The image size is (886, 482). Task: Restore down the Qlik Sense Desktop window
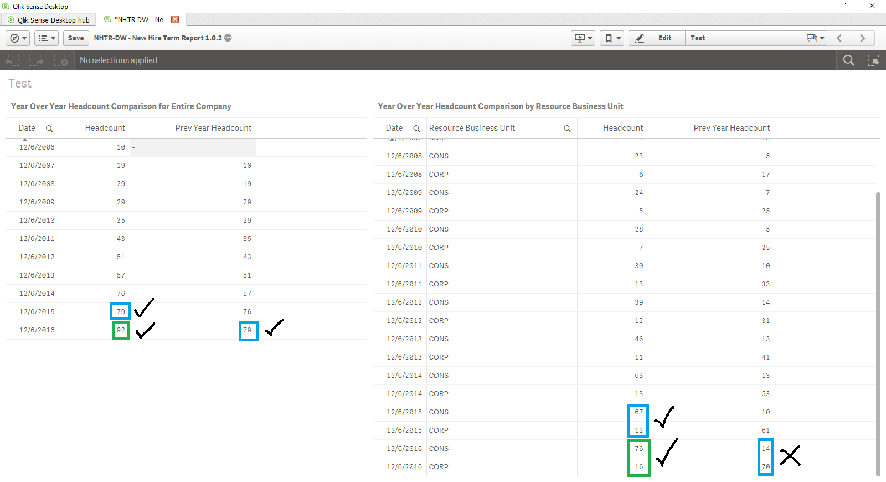coord(847,6)
